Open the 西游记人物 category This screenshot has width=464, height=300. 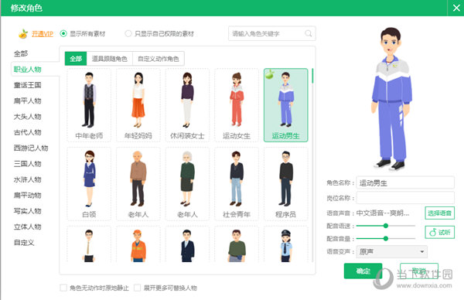(x=31, y=148)
